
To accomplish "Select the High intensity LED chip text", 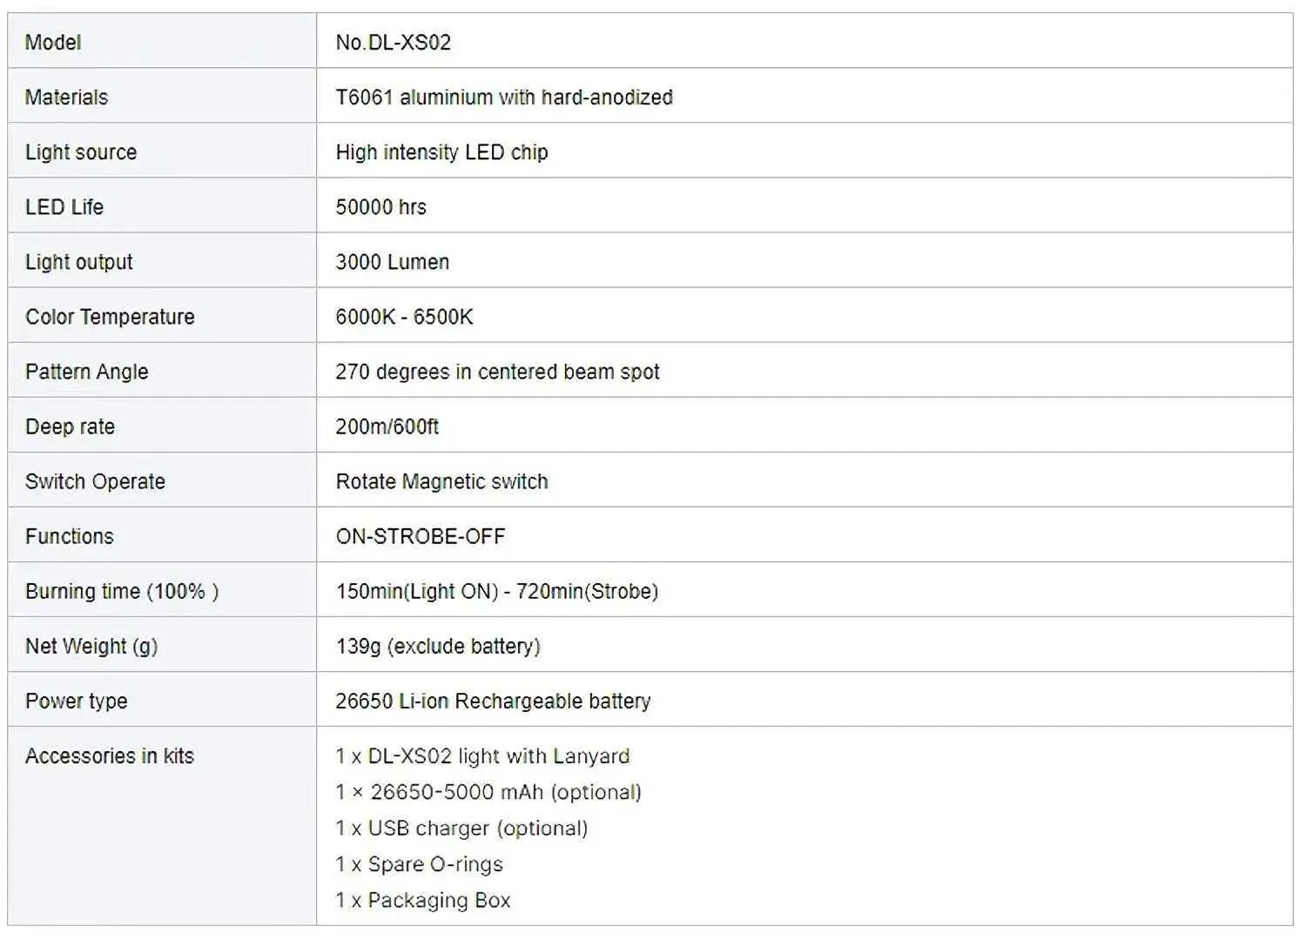I will pos(441,151).
